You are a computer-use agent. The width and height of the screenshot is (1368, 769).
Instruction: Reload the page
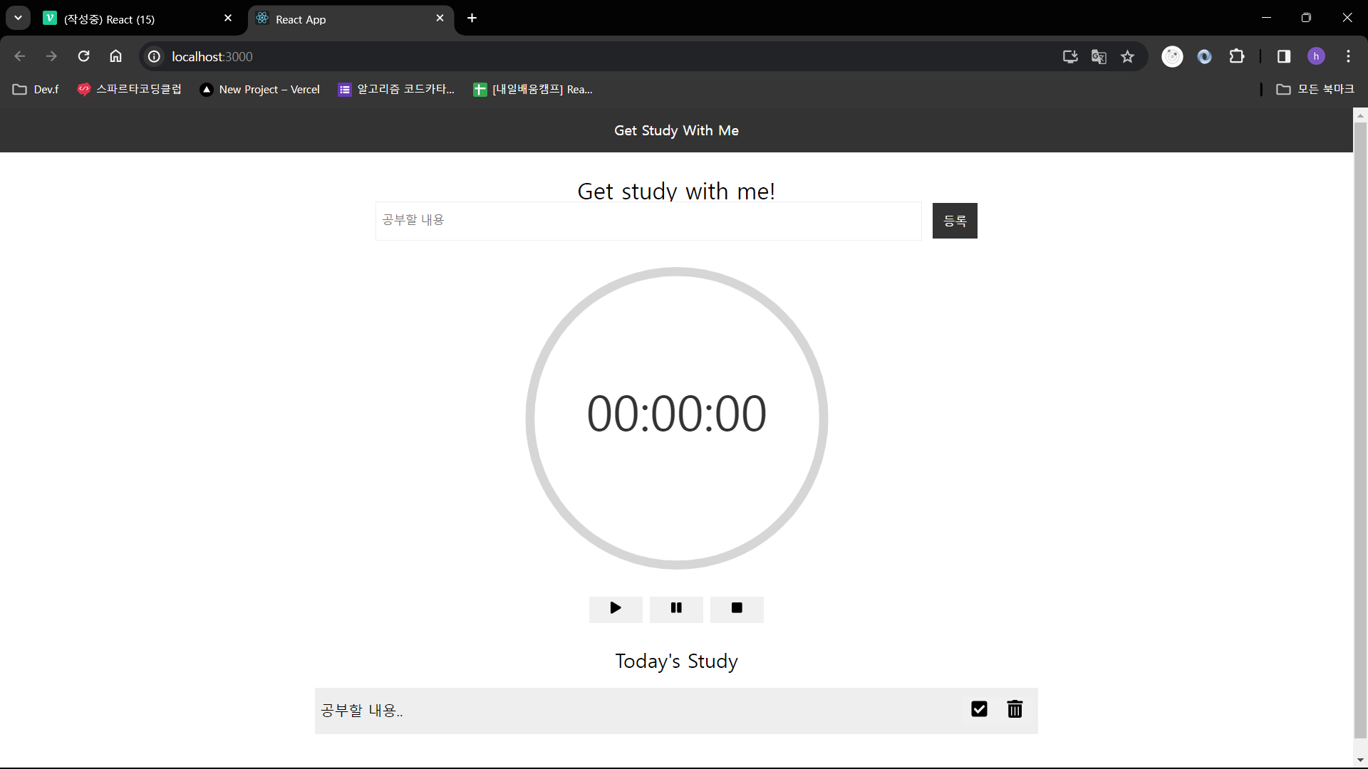83,56
